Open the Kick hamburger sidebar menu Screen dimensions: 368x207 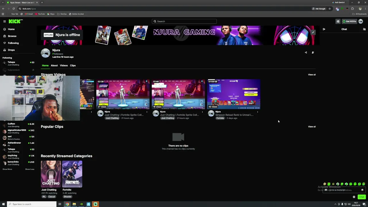[x=5, y=21]
